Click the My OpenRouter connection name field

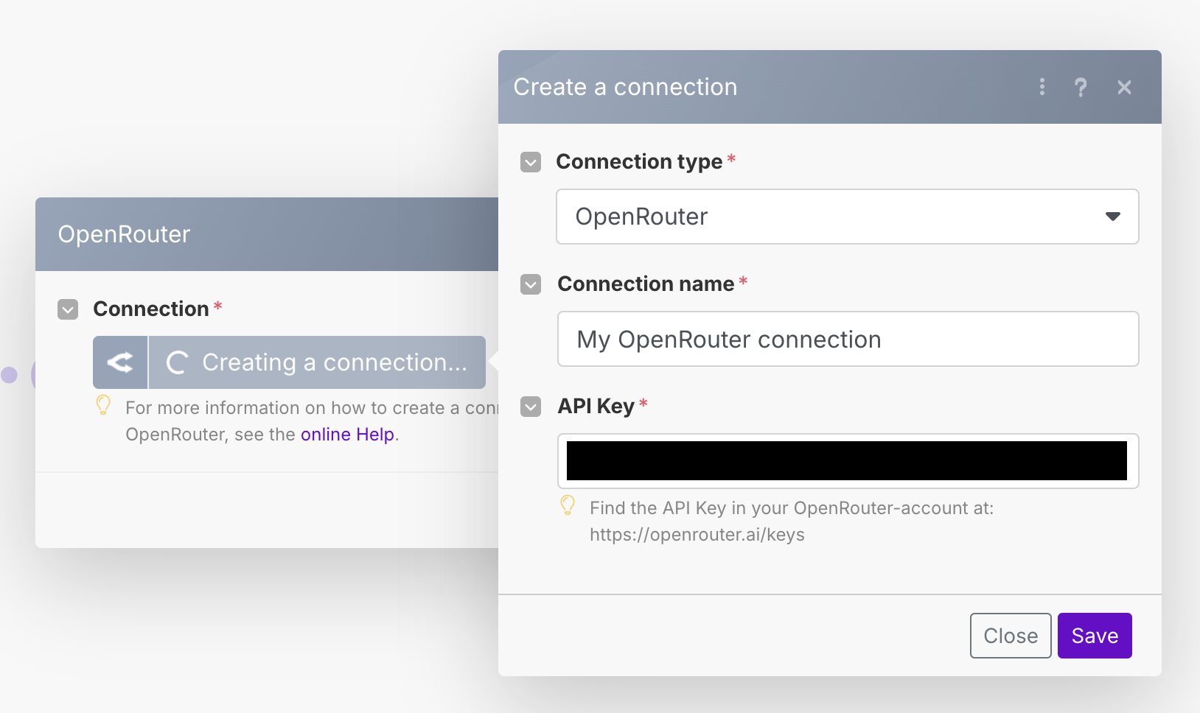pyautogui.click(x=846, y=339)
